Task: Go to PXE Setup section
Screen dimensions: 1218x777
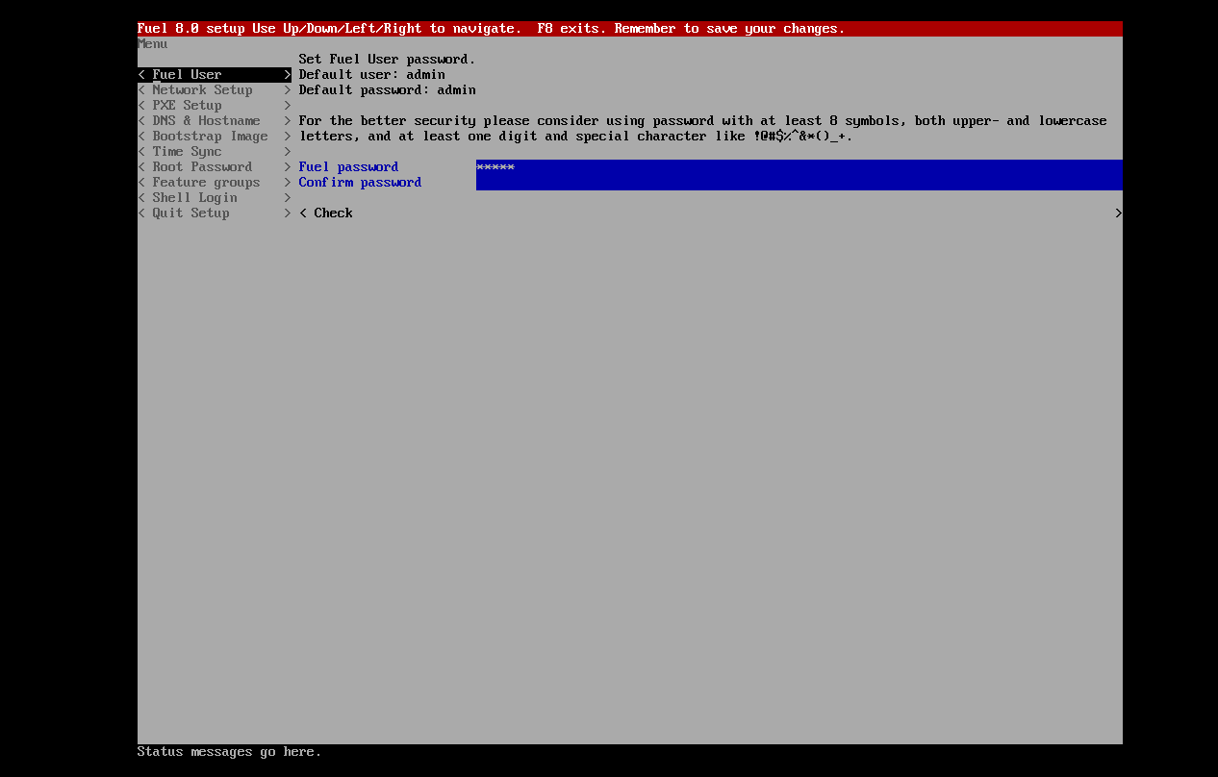Action: click(214, 106)
